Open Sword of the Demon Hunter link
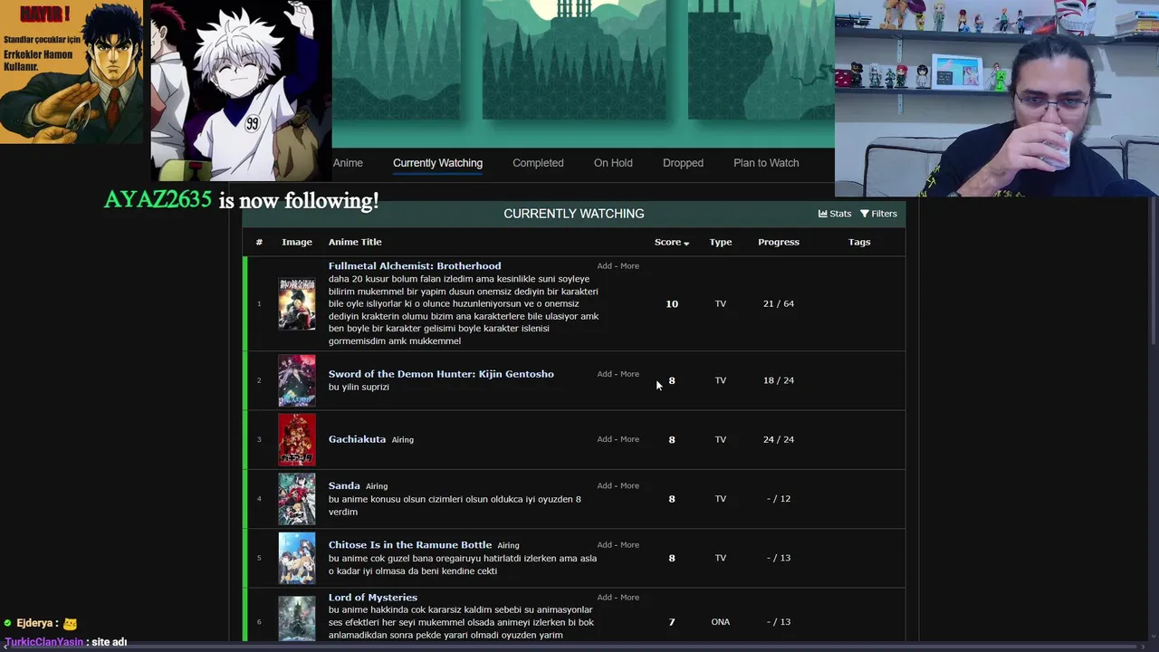1159x652 pixels. point(441,374)
